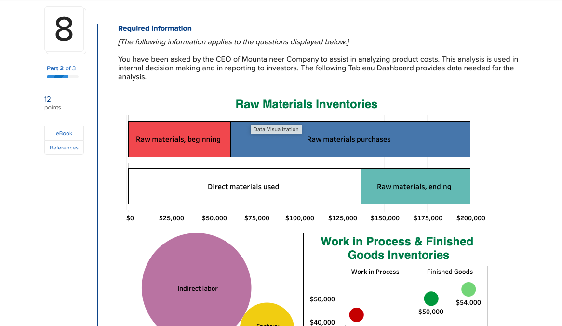Viewport: 562px width, 326px height.
Task: Click the $50,000 data label under green dot
Action: click(431, 312)
